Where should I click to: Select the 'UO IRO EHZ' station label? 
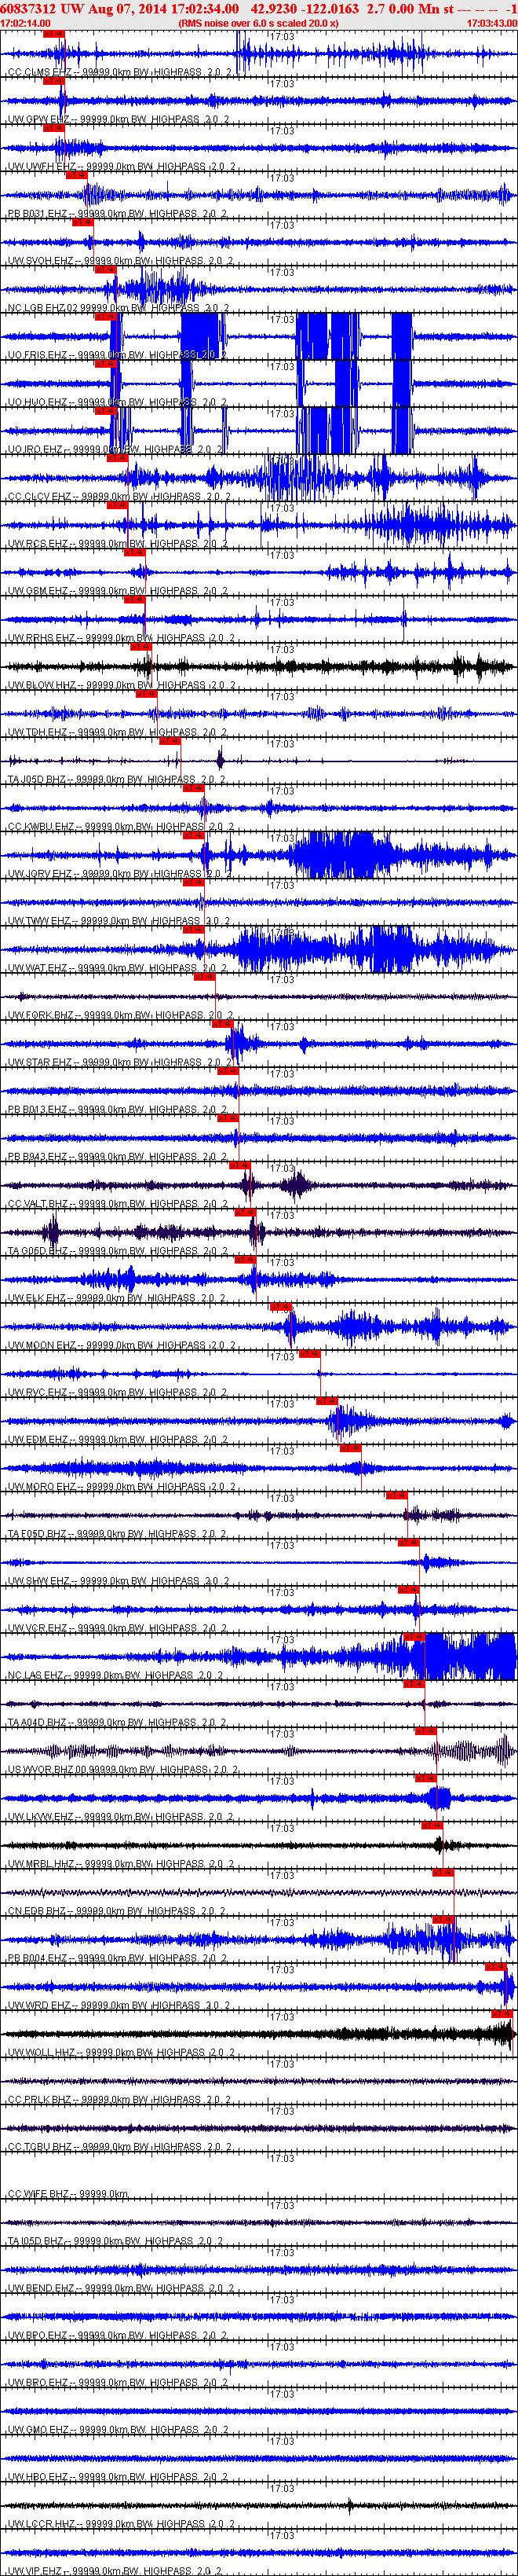[38, 449]
